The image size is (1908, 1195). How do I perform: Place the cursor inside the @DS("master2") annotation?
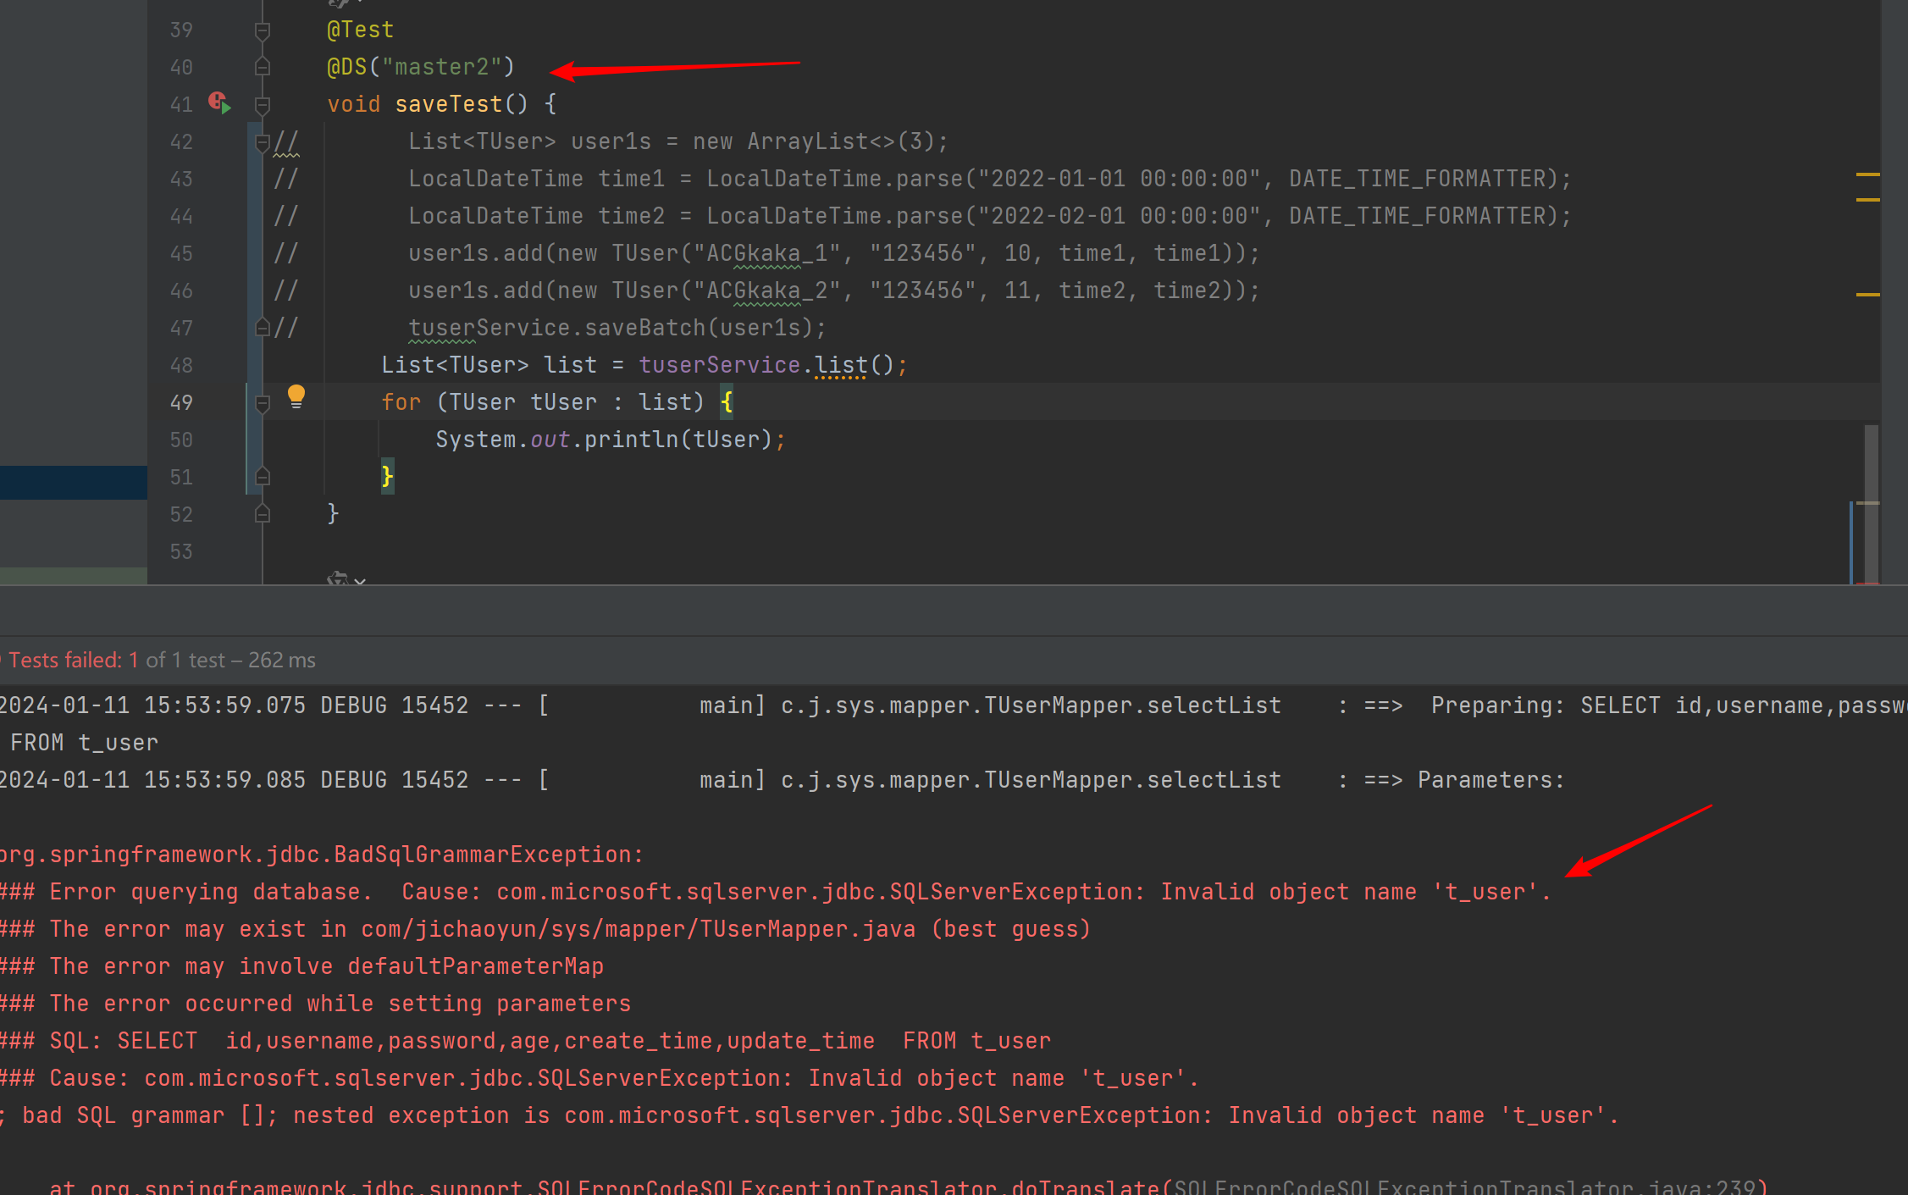pyautogui.click(x=421, y=66)
